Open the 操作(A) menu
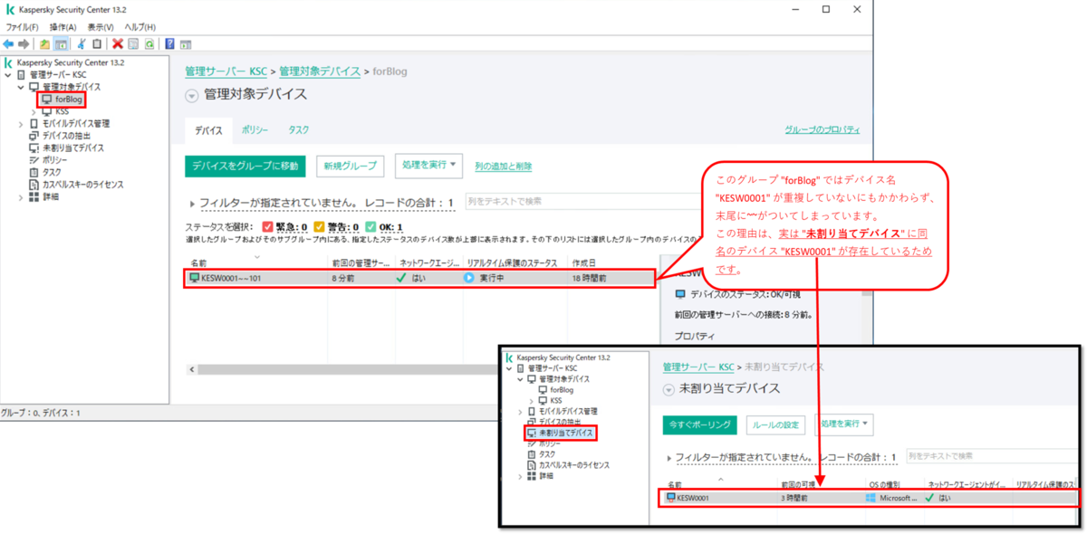Image resolution: width=1087 pixels, height=534 pixels. [x=63, y=27]
